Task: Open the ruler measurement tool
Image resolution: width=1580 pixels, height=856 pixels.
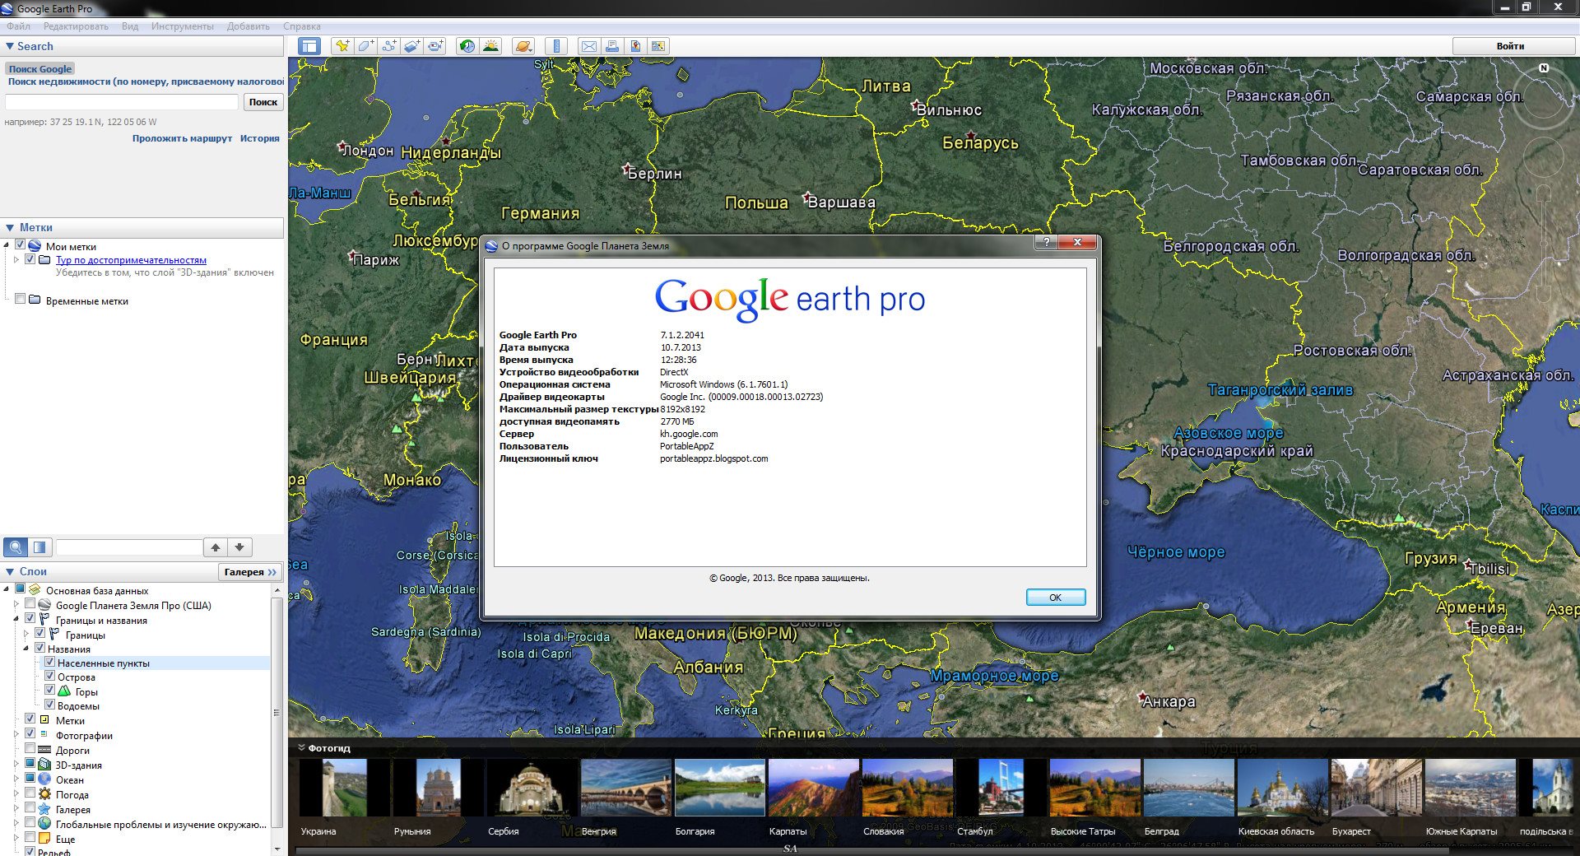Action: (556, 46)
